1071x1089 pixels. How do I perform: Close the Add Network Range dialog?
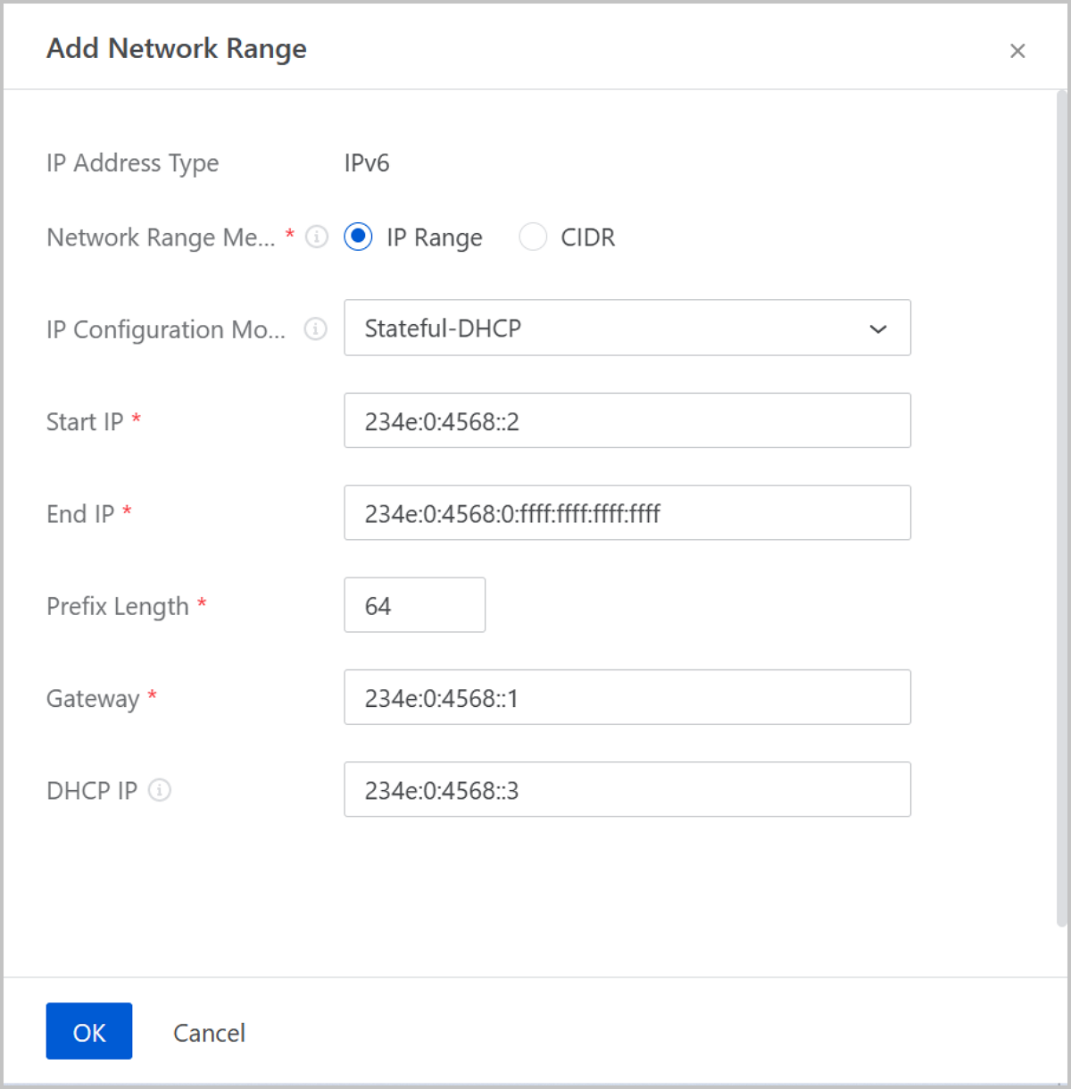(x=1017, y=51)
